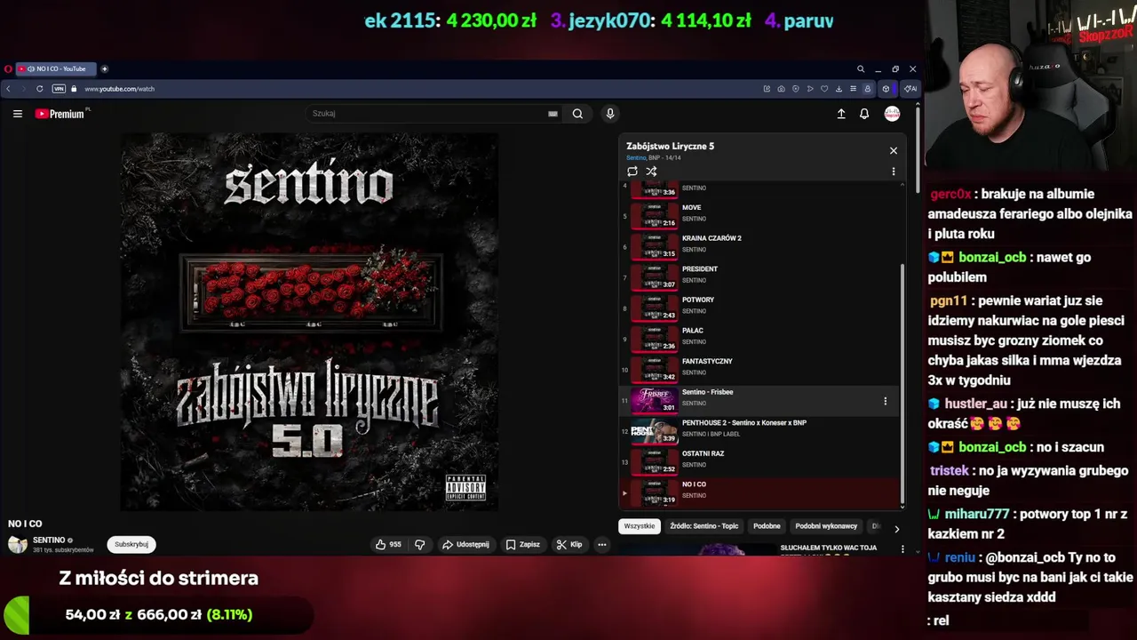This screenshot has width=1137, height=640.
Task: Add page to Opera bookmarks heart
Action: [824, 89]
